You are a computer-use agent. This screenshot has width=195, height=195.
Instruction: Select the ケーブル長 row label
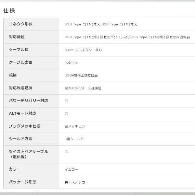click(x=19, y=50)
